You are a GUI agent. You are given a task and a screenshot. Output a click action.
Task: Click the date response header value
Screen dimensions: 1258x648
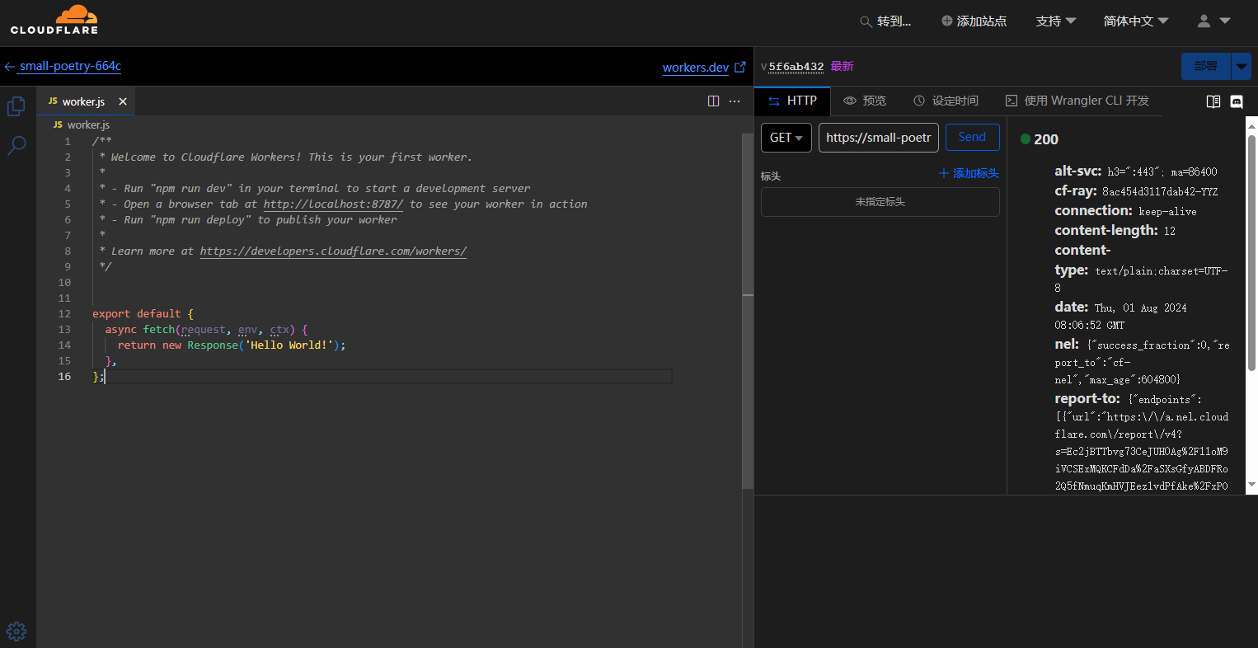(x=1121, y=317)
